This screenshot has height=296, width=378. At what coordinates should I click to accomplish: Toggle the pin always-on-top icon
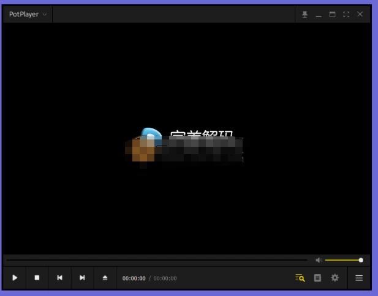(x=304, y=15)
